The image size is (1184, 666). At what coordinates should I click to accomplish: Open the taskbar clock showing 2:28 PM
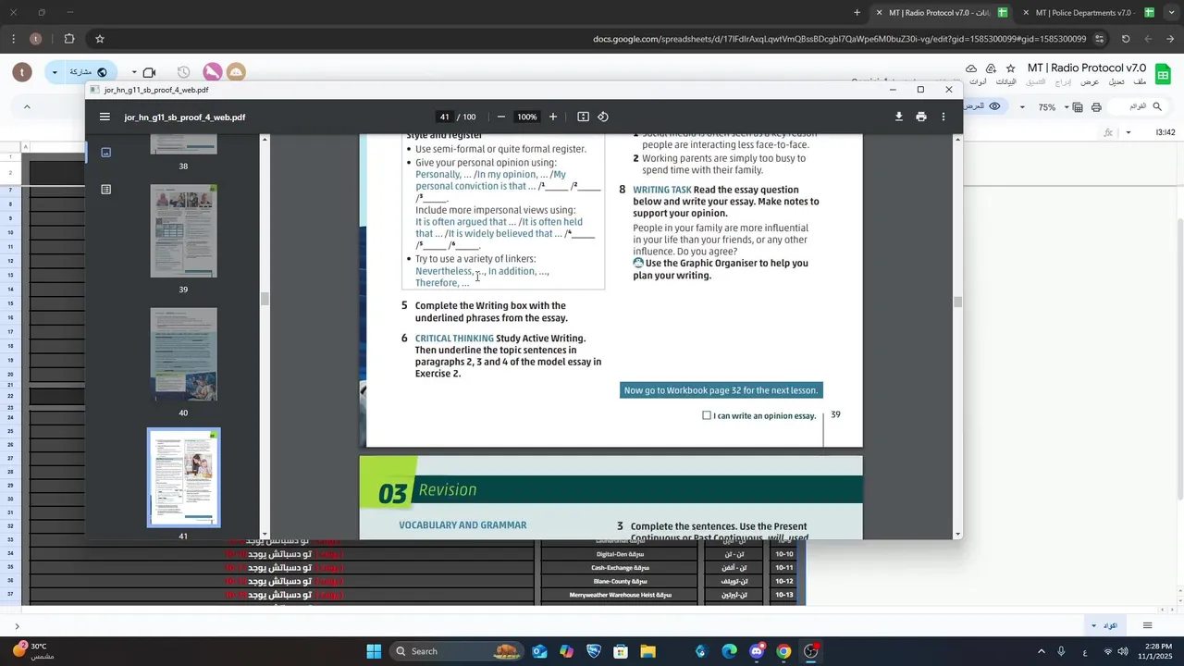pos(1157,651)
